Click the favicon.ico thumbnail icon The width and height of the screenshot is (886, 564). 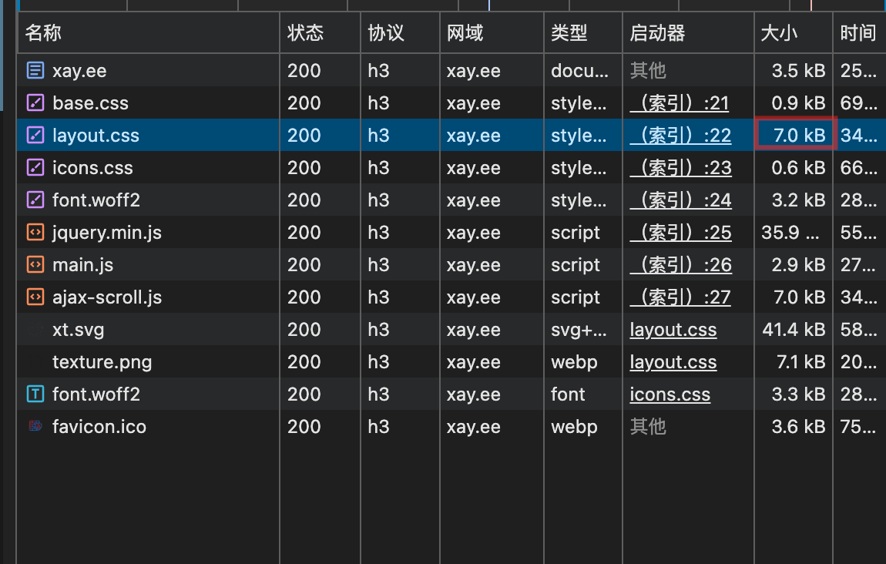click(35, 426)
